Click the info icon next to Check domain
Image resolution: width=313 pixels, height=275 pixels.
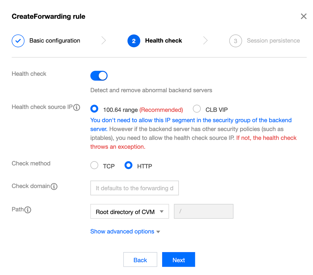(54, 186)
